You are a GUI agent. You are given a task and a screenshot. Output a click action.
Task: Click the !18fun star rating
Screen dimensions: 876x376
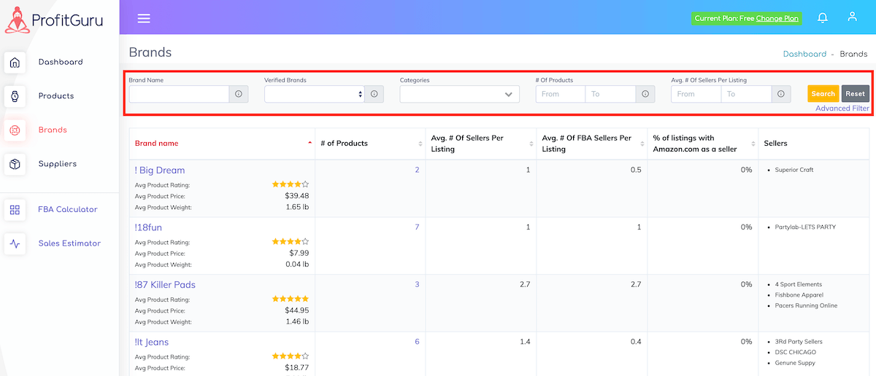[x=291, y=241]
